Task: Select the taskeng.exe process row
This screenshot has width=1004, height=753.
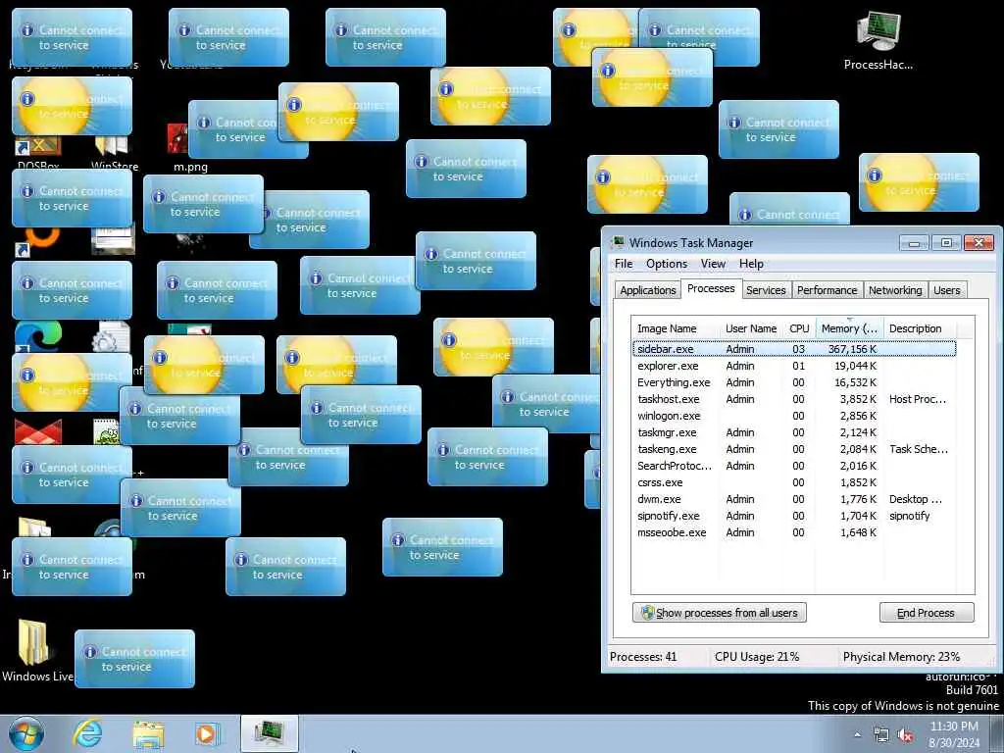Action: pos(794,449)
